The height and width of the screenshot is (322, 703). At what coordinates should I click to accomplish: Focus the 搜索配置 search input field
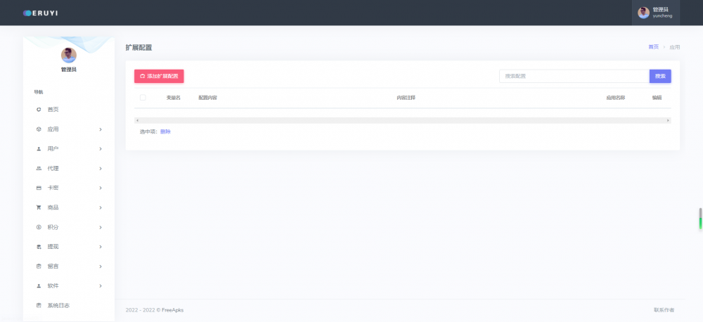point(574,76)
